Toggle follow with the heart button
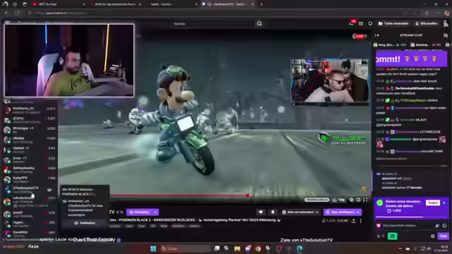This screenshot has width=452, height=254. coord(261,212)
